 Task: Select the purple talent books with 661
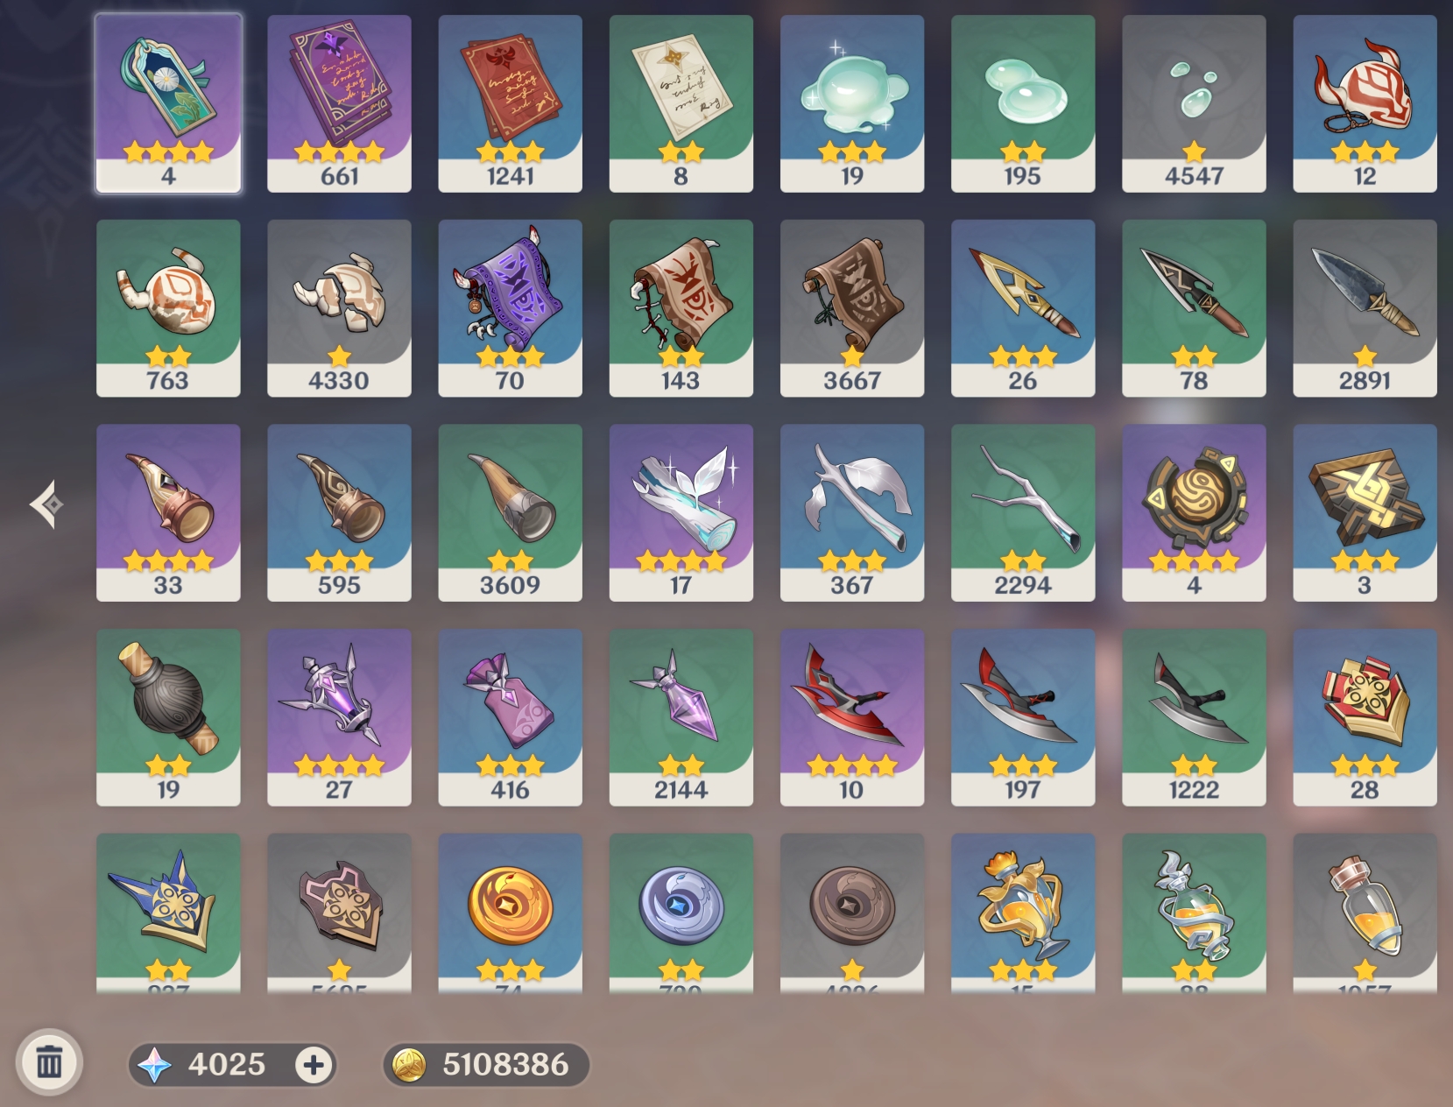(339, 103)
